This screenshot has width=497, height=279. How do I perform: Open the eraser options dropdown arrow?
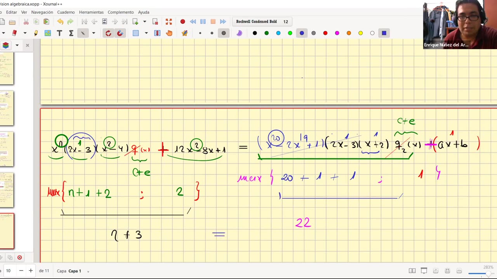coord(25,33)
